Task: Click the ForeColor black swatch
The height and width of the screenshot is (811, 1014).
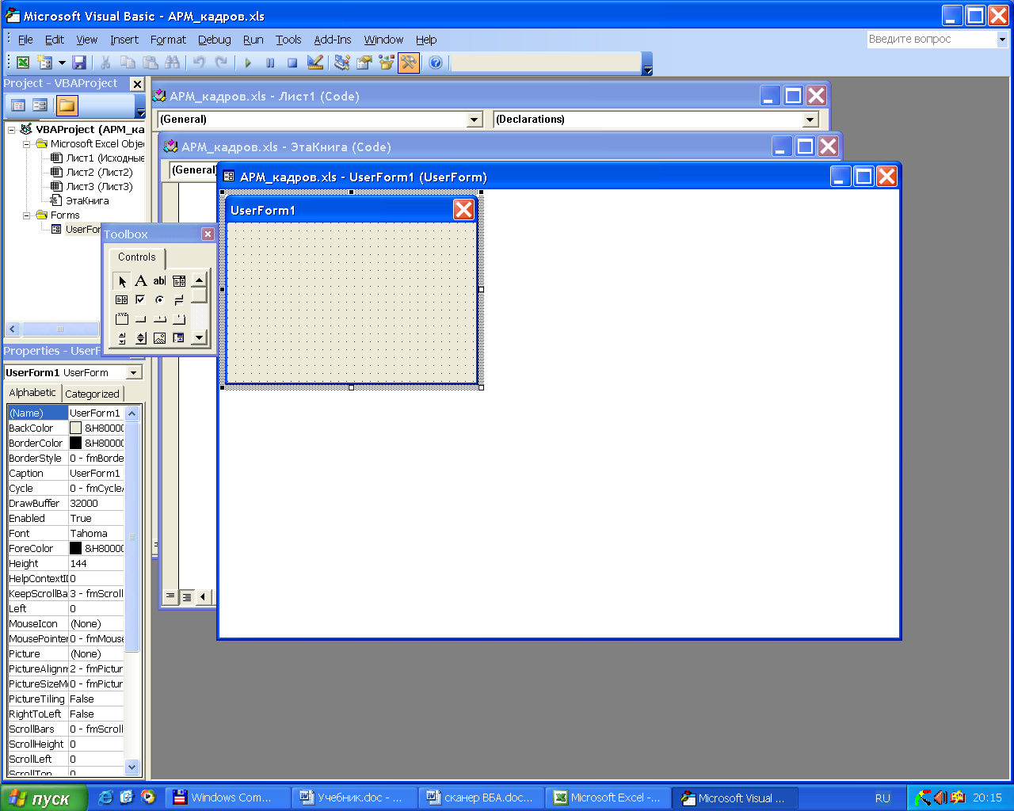Action: tap(75, 549)
